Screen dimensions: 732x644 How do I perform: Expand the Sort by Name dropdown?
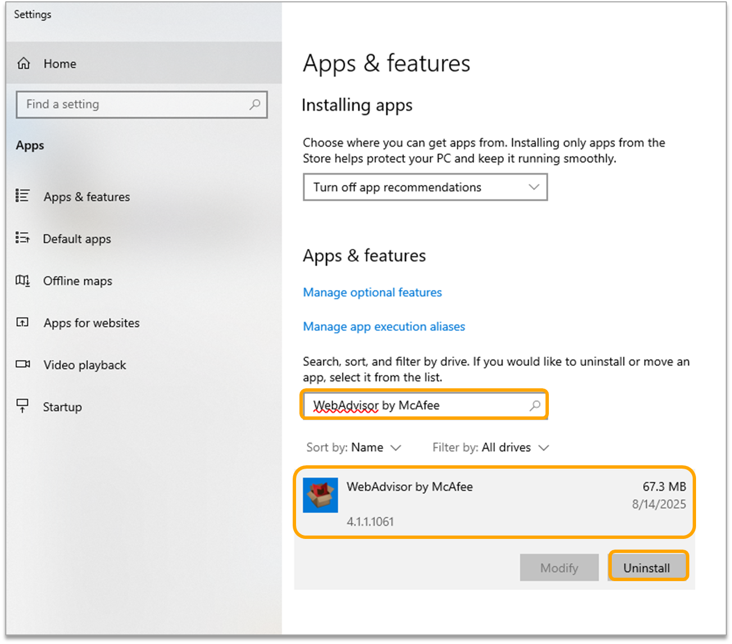tap(354, 447)
